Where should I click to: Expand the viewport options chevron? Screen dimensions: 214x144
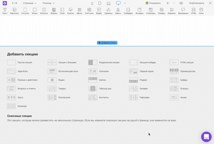(125, 3)
